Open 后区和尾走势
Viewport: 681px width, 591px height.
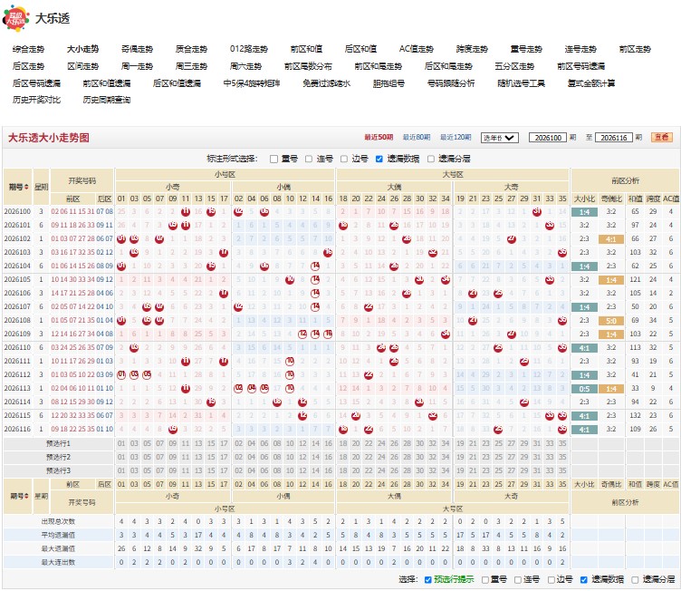[448, 66]
